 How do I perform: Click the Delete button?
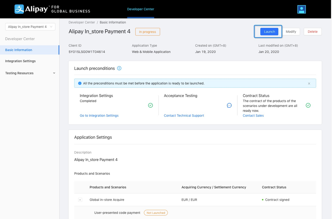(x=312, y=32)
